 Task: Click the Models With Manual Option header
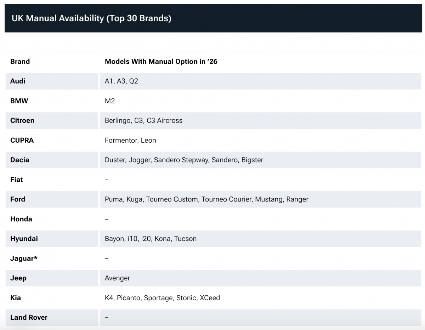coord(161,62)
